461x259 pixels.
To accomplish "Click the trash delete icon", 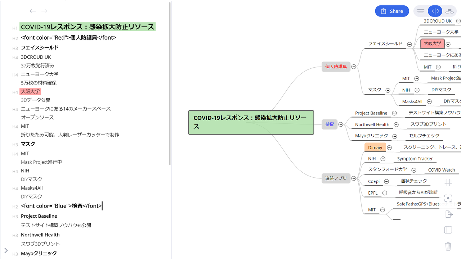I will [x=448, y=246].
